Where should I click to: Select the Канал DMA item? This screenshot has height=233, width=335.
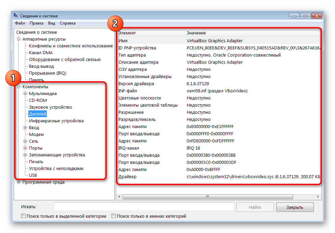tap(41, 53)
